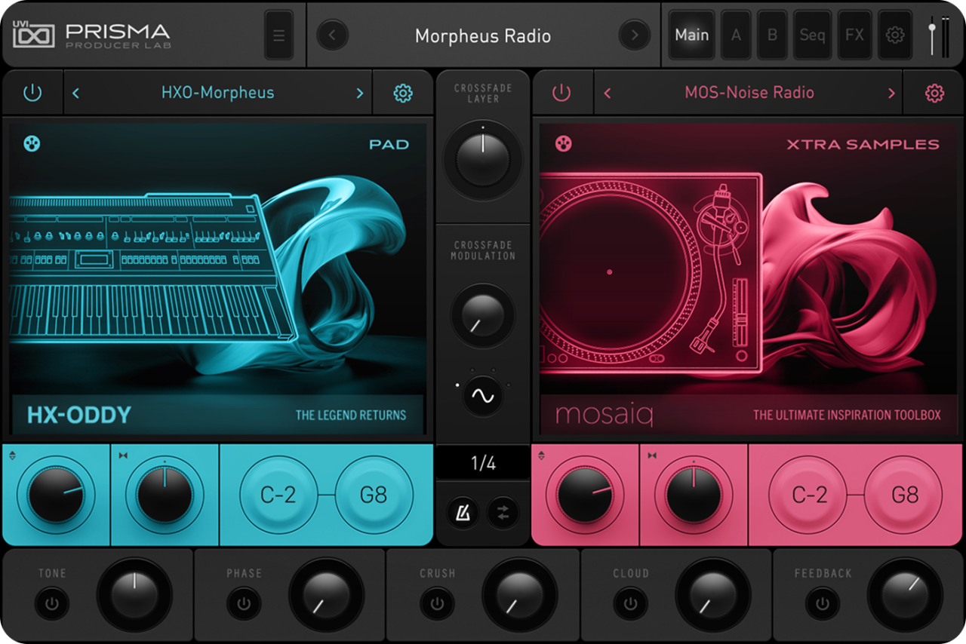Click the Crossfade Modulation knob
966x644 pixels.
[x=482, y=315]
